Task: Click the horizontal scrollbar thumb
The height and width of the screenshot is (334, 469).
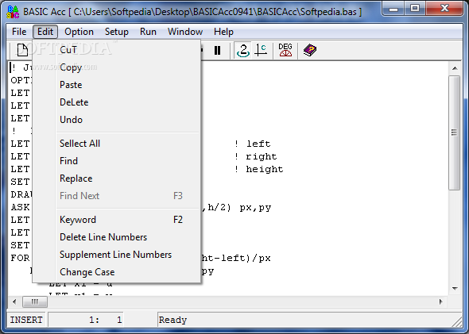Action: click(x=35, y=301)
